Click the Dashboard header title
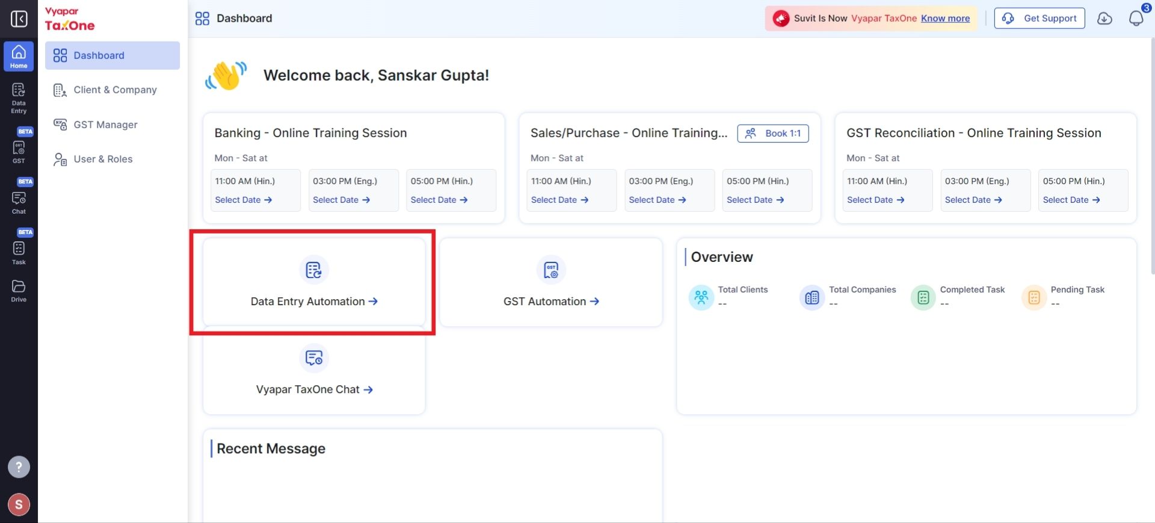 244,18
